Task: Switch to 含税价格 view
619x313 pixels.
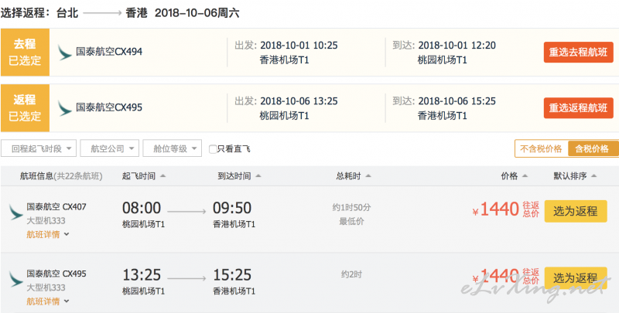Action: coord(593,148)
